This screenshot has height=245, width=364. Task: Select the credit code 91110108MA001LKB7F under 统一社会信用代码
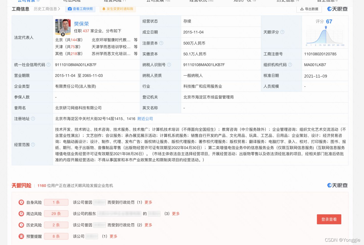pos(76,65)
